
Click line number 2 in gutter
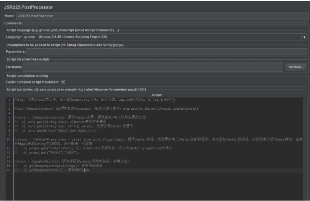click(x=9, y=104)
